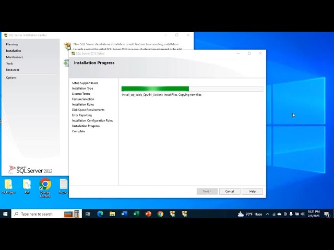Open Excel from the taskbar
This screenshot has width=334, height=250.
point(136,214)
